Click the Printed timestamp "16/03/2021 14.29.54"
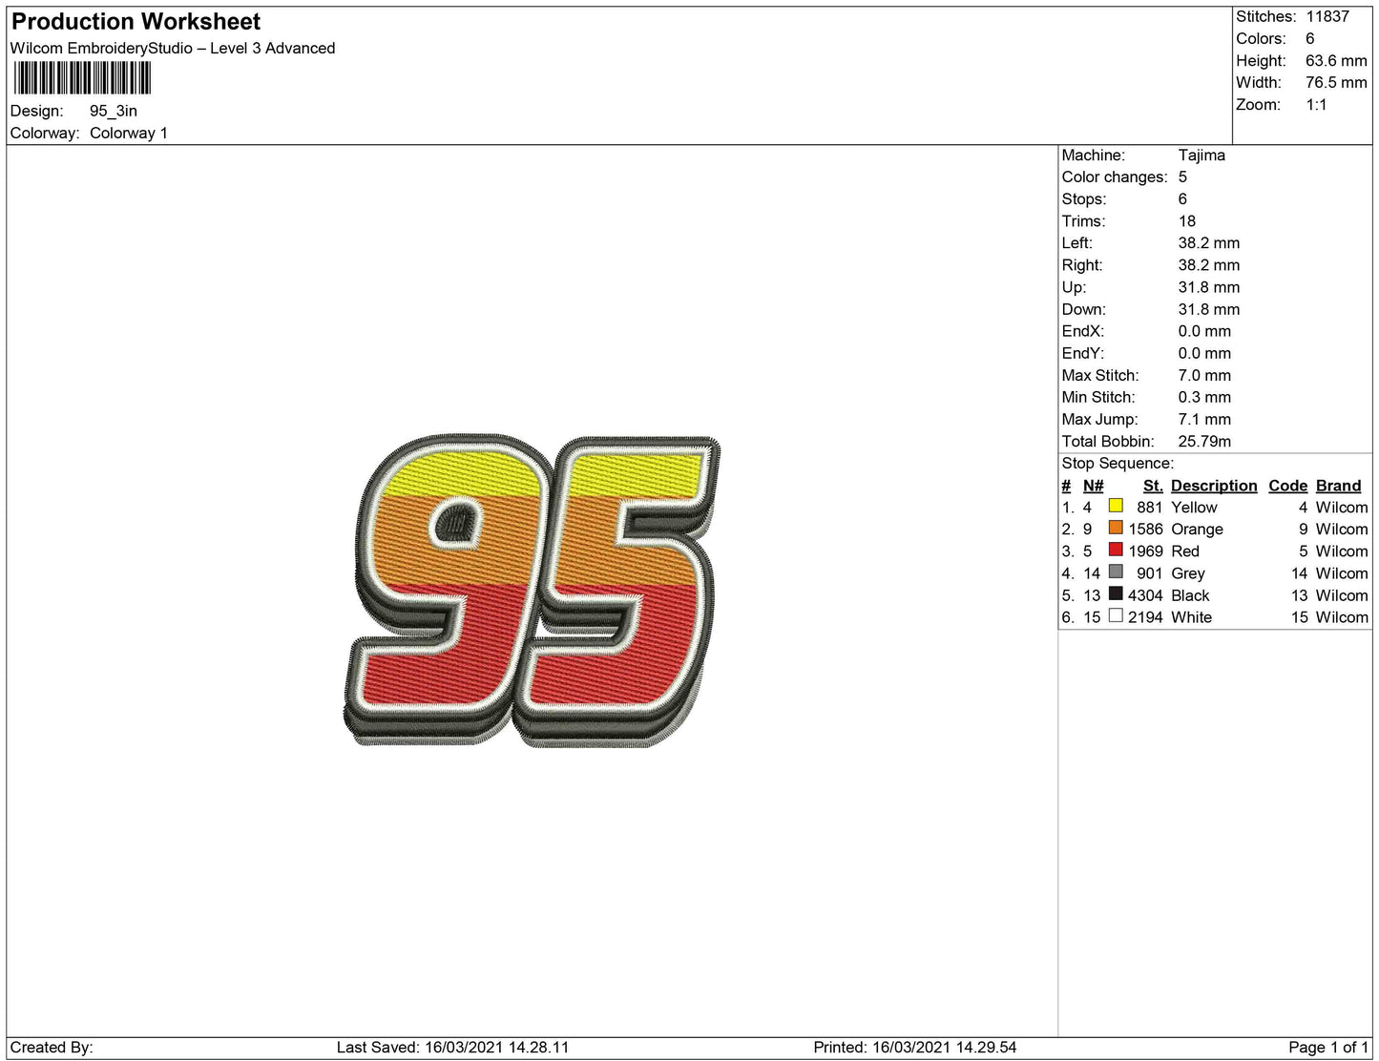Image resolution: width=1379 pixels, height=1061 pixels. 945,1048
